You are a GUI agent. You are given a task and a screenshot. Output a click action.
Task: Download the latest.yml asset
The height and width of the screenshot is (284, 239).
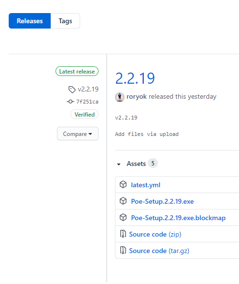145,185
